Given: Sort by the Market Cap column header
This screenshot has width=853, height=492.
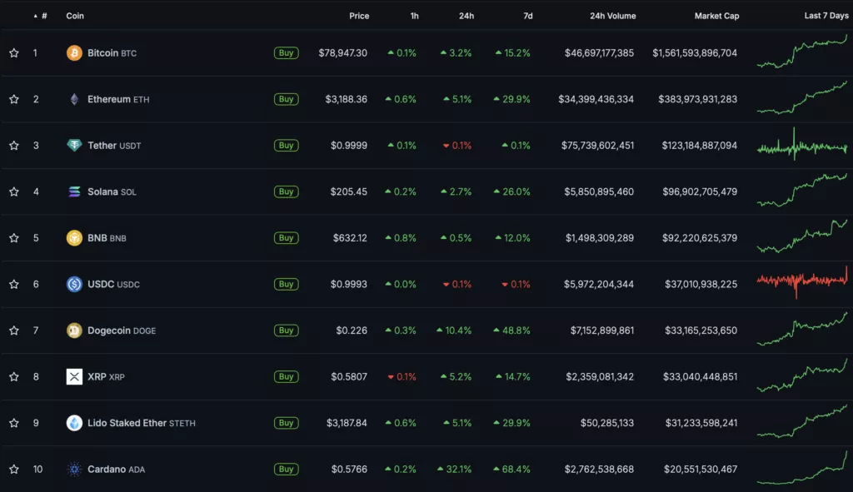Looking at the screenshot, I should pyautogui.click(x=716, y=16).
